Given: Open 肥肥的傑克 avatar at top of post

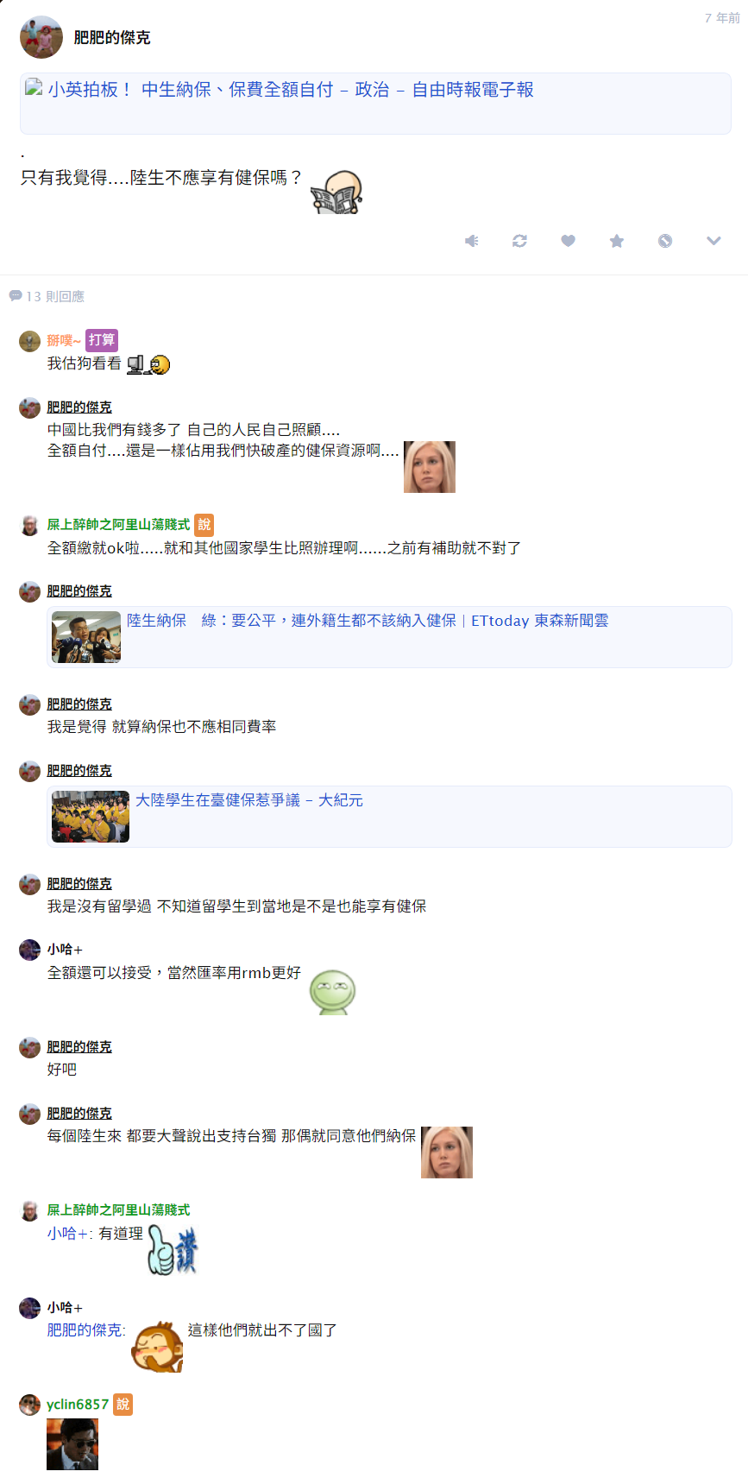Looking at the screenshot, I should tap(41, 37).
